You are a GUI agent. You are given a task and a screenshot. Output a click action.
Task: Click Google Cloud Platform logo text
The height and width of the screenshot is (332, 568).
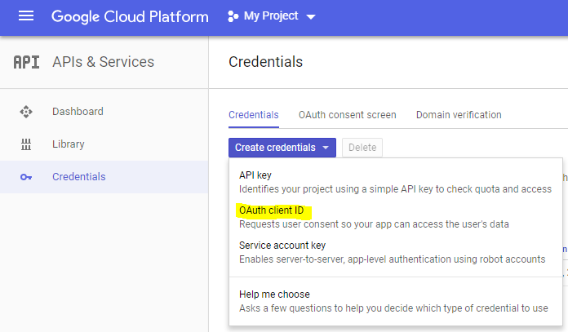(x=130, y=16)
